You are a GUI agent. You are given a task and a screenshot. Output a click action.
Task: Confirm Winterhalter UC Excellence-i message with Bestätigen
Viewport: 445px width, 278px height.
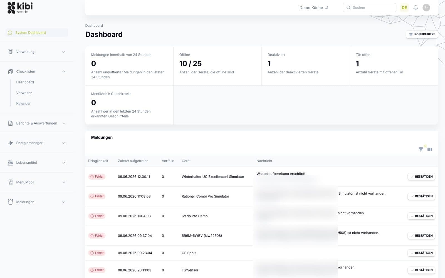[x=421, y=177]
